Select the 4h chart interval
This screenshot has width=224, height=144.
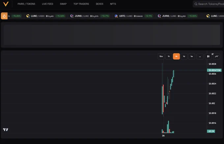coord(177,56)
